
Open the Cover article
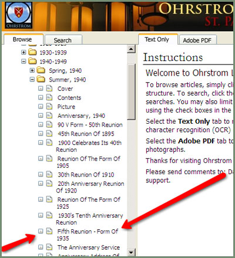point(65,89)
